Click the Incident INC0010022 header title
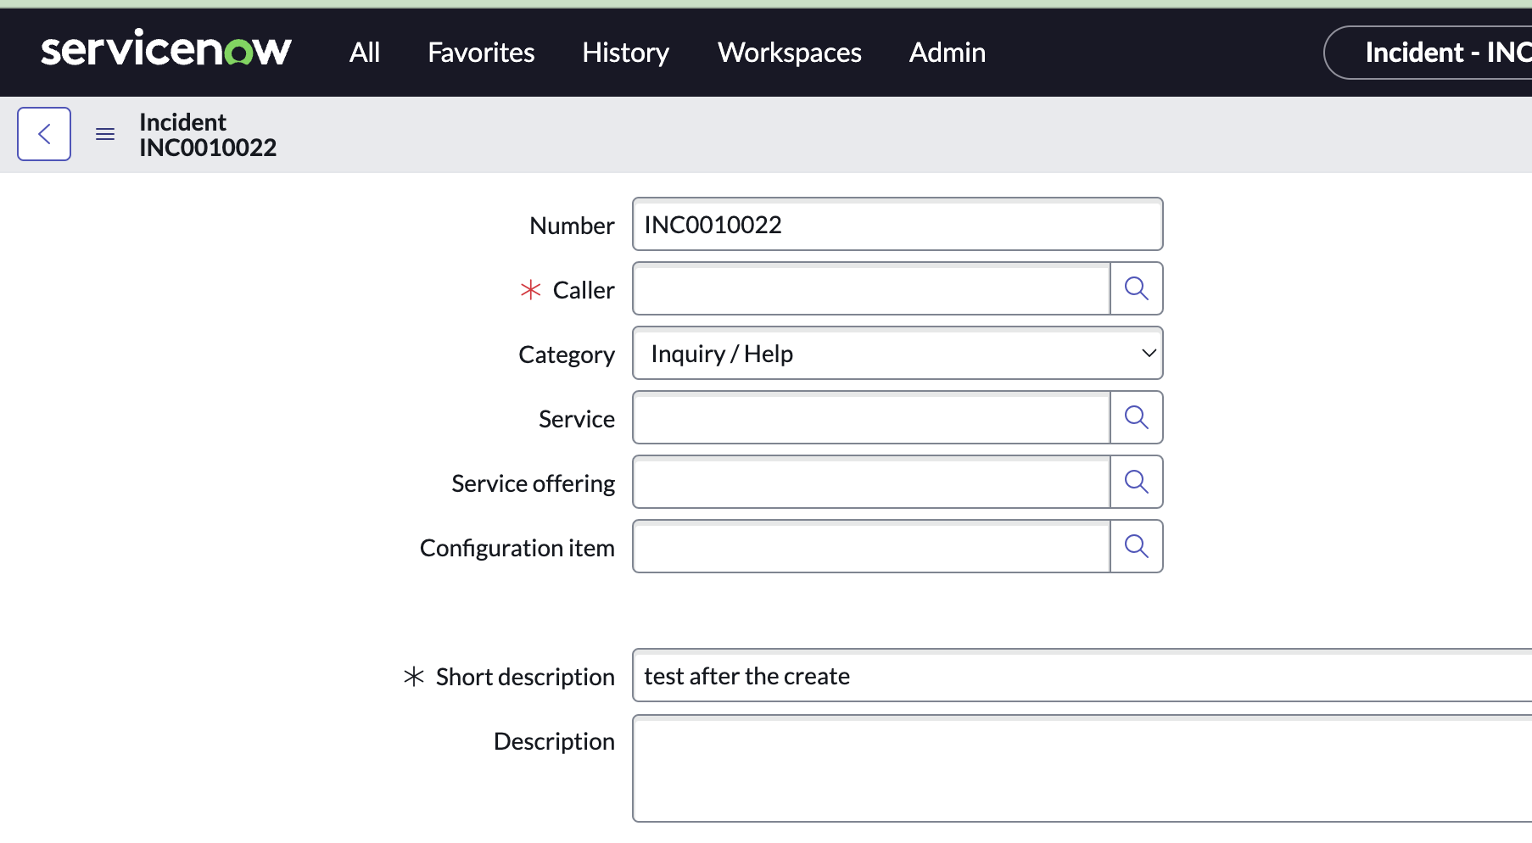 (x=207, y=134)
